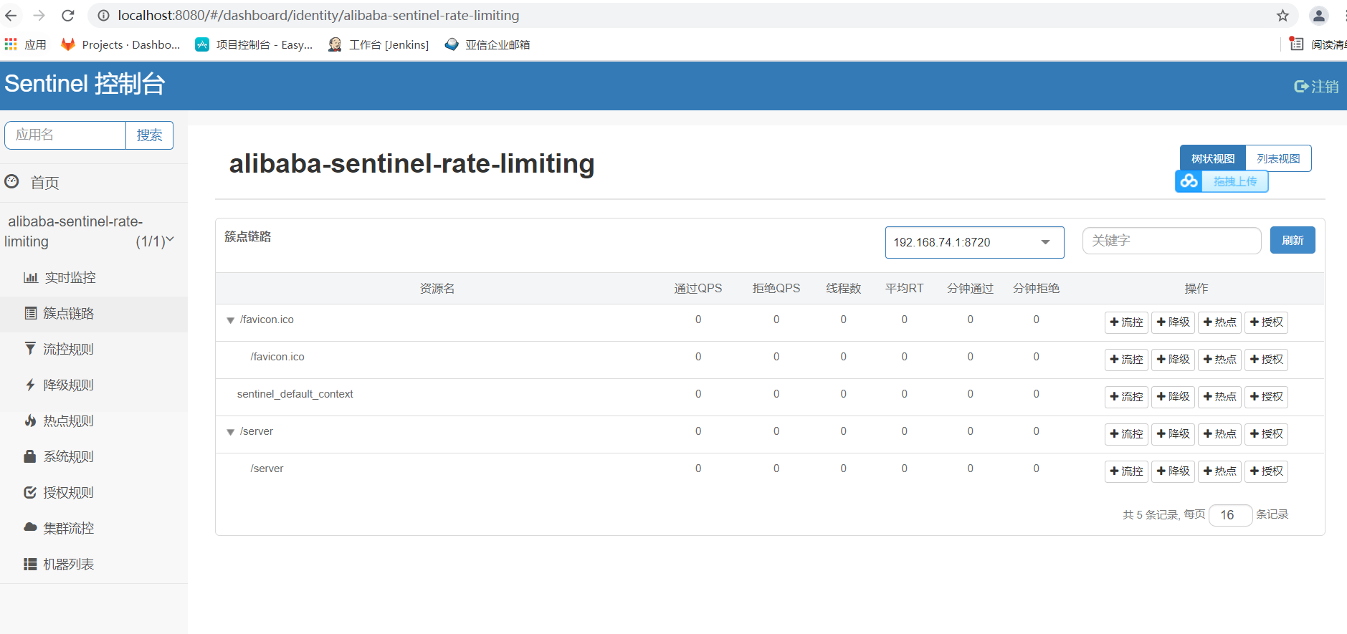Image resolution: width=1347 pixels, height=634 pixels.
Task: Click the 集群流控 cloud icon
Action: (x=30, y=527)
